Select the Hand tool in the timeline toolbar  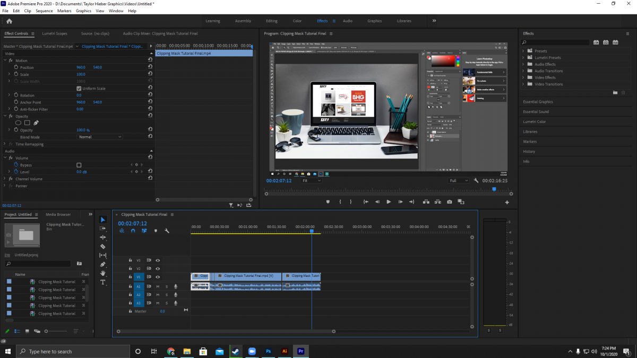point(102,273)
